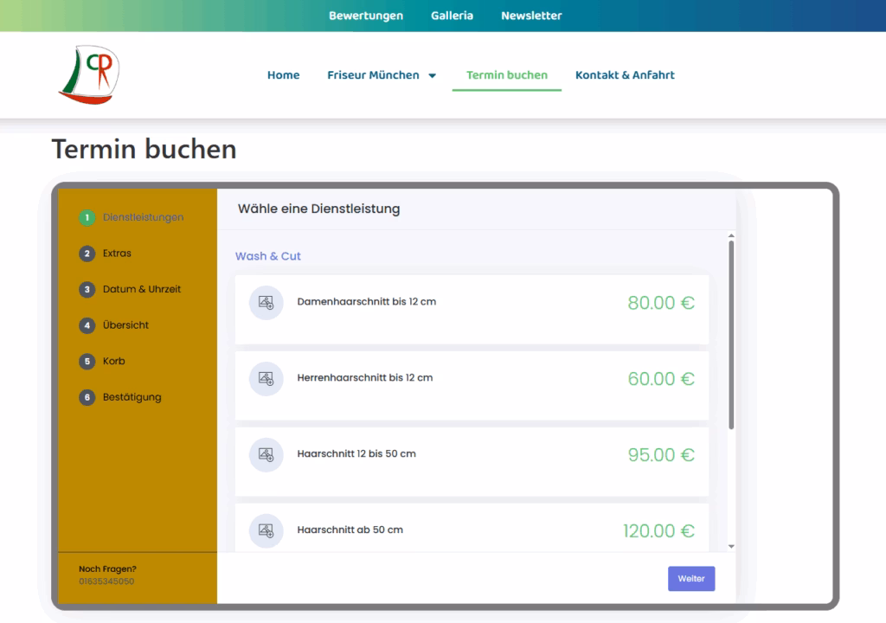Open the Friseur München menu item
The height and width of the screenshot is (623, 886).
click(x=373, y=75)
